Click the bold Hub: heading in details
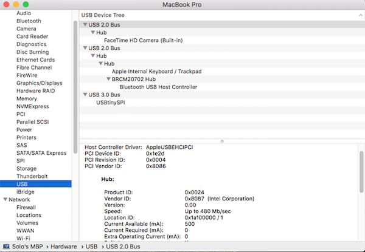 pos(108,179)
